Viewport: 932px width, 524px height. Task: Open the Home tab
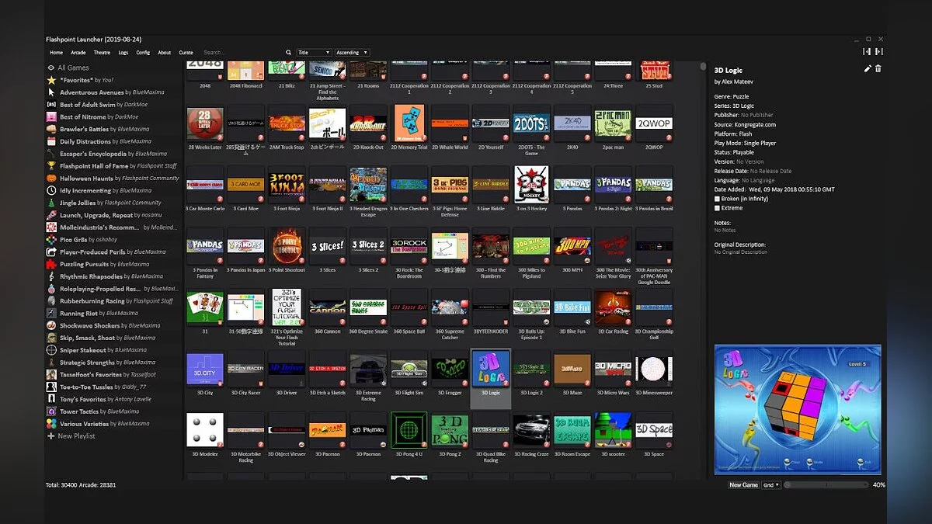(56, 53)
